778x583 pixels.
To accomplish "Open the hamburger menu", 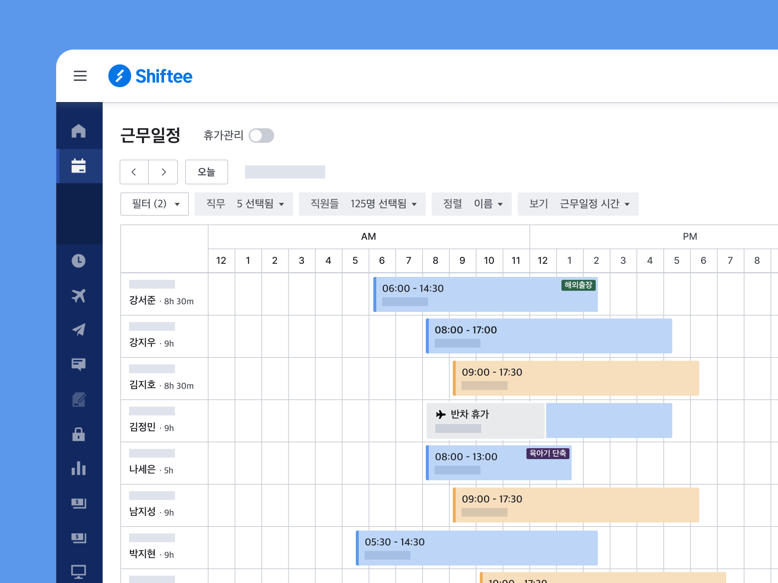I will pyautogui.click(x=80, y=76).
